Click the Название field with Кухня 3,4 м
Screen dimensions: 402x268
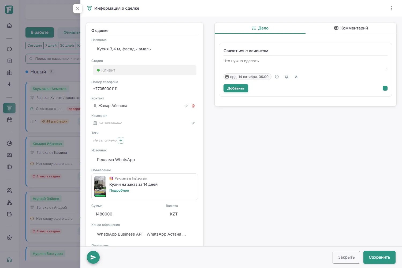pyautogui.click(x=145, y=49)
